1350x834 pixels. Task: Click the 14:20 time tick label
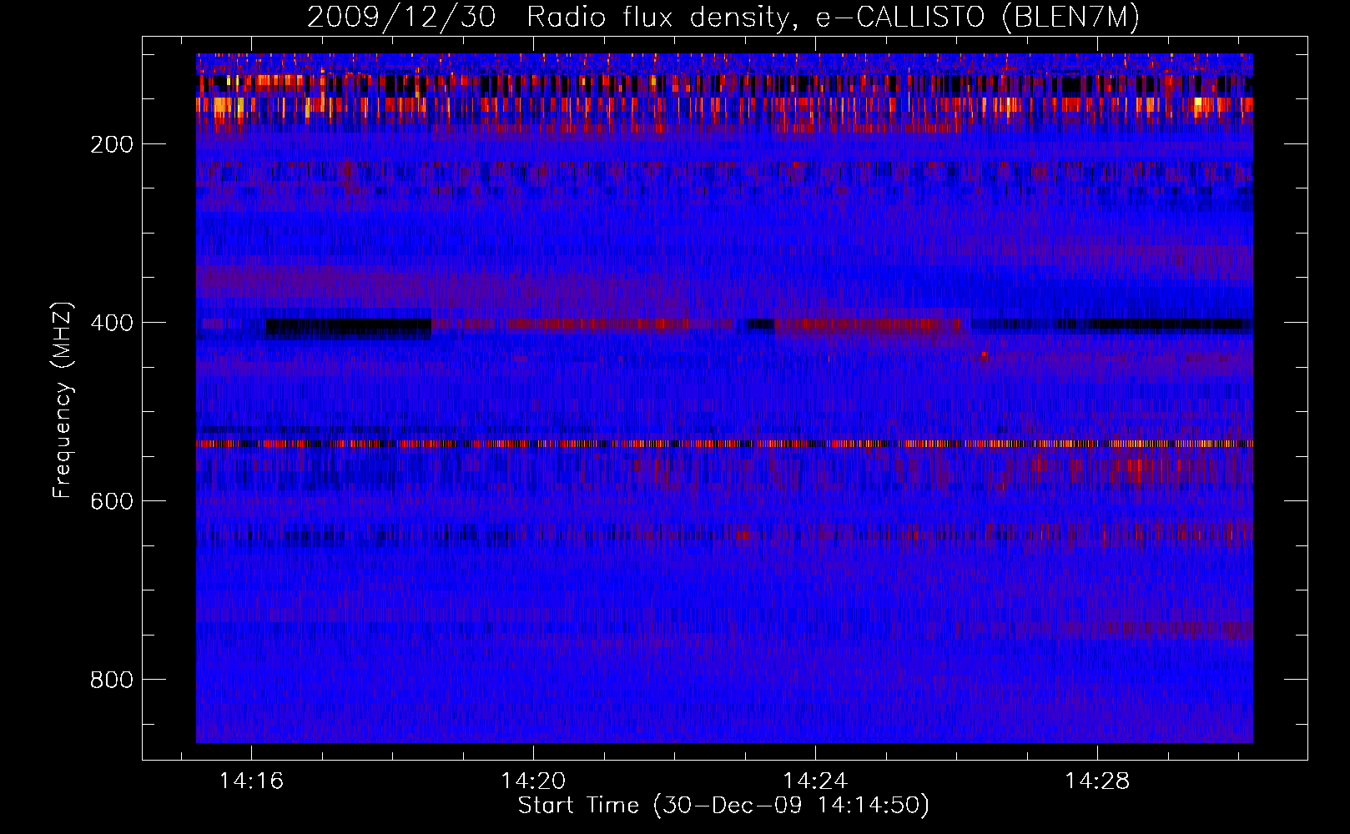tap(533, 781)
